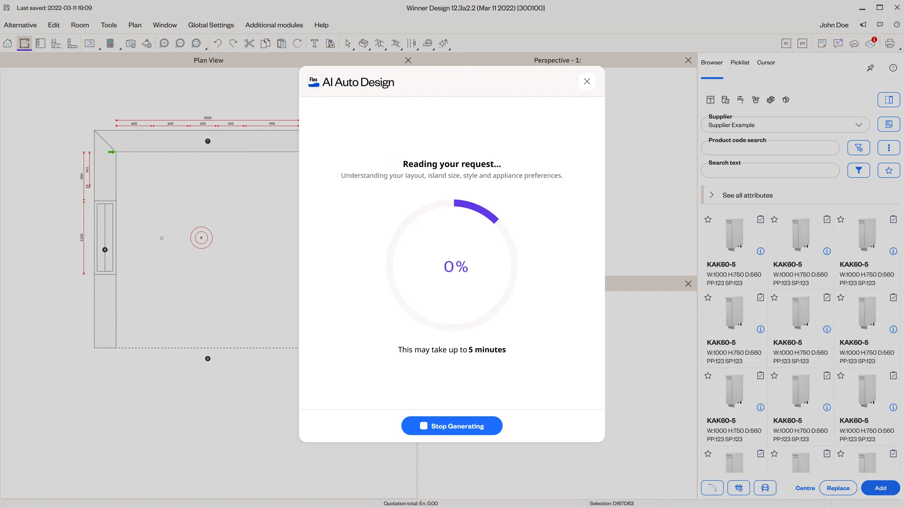Viewport: 904px width, 508px height.
Task: Close the Perspective - 1 pane
Action: [688, 60]
